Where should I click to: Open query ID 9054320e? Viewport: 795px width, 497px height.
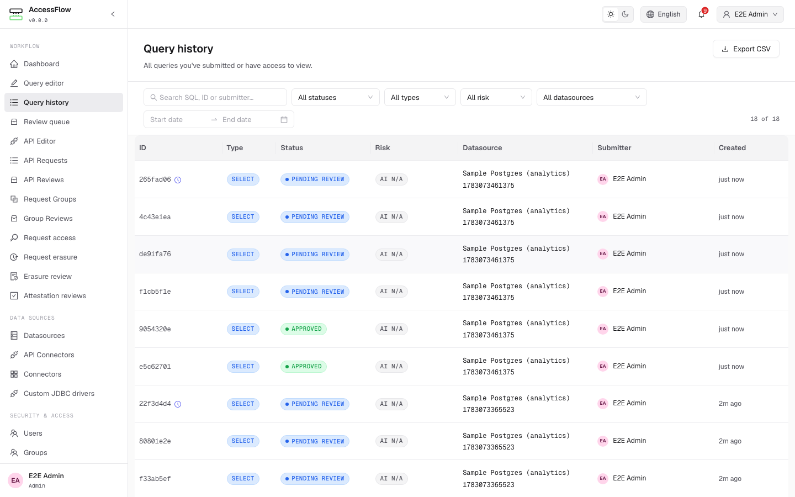click(155, 329)
